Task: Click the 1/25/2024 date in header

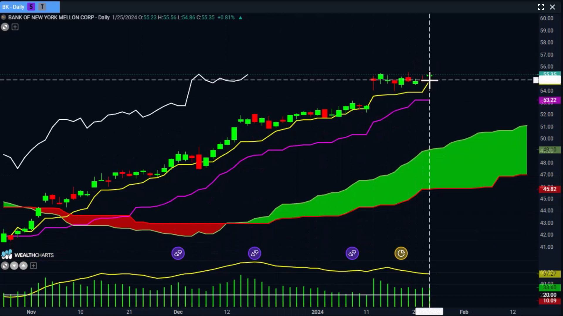Action: [x=124, y=18]
